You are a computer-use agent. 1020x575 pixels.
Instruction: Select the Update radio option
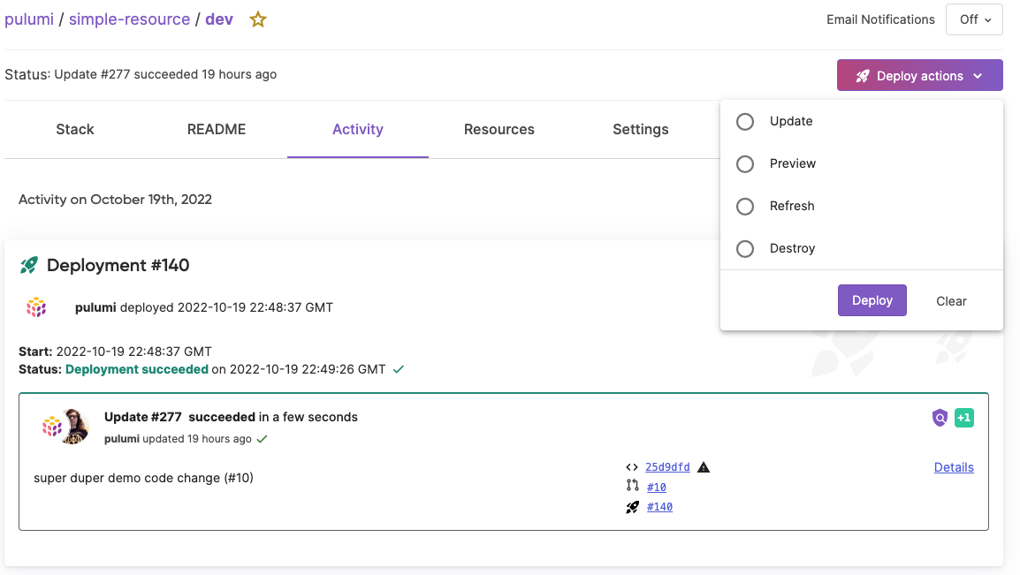(x=745, y=122)
